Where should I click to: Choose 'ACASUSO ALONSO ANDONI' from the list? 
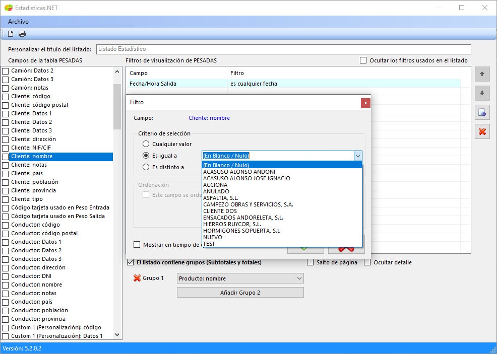[282, 172]
